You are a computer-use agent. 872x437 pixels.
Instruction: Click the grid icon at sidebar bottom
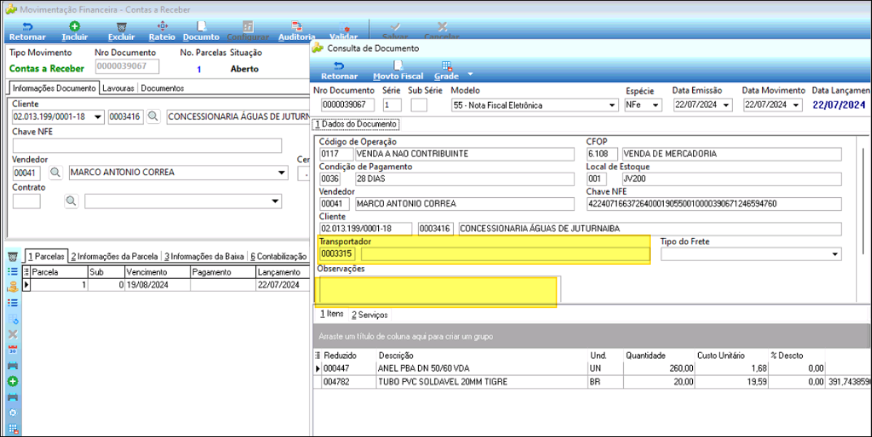tap(12, 428)
